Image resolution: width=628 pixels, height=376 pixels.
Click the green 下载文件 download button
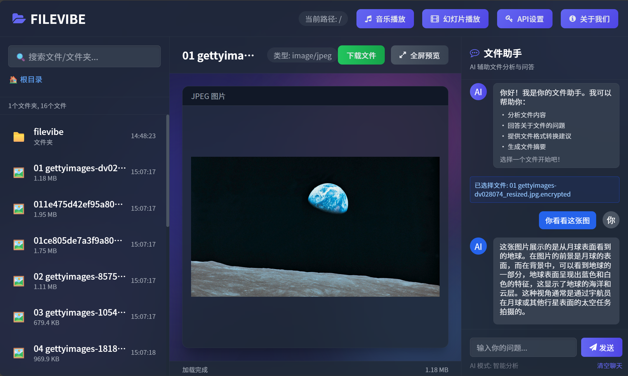click(361, 55)
